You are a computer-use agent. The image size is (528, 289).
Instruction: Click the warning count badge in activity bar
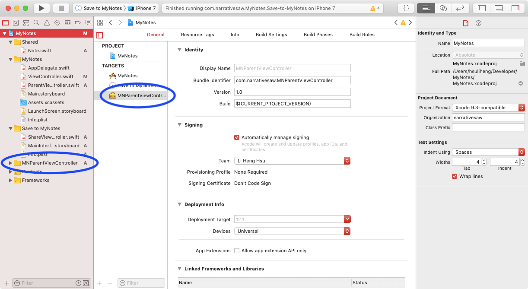375,8
